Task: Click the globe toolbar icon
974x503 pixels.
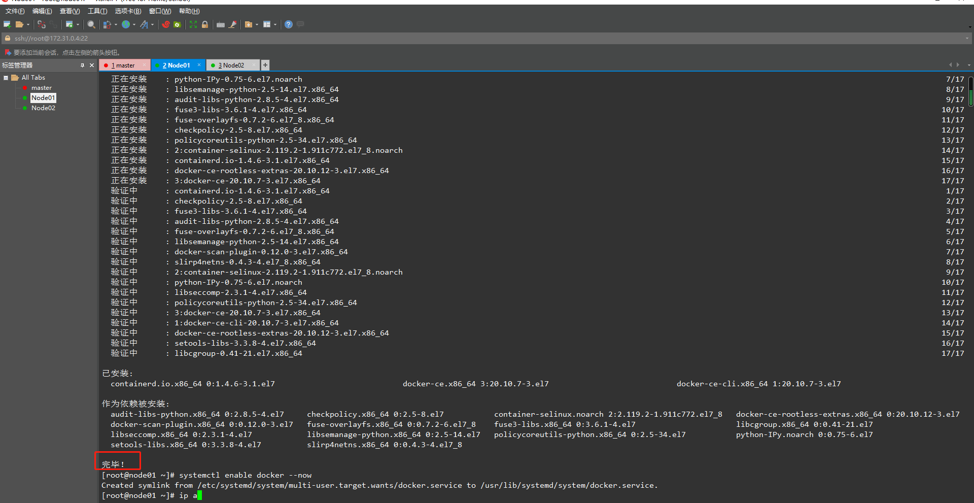Action: (126, 24)
